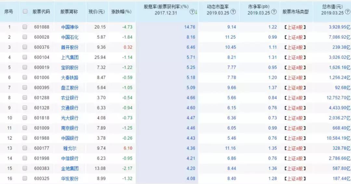Tick checkbox for code 601818
This screenshot has width=351, height=184.
[x=25, y=117]
